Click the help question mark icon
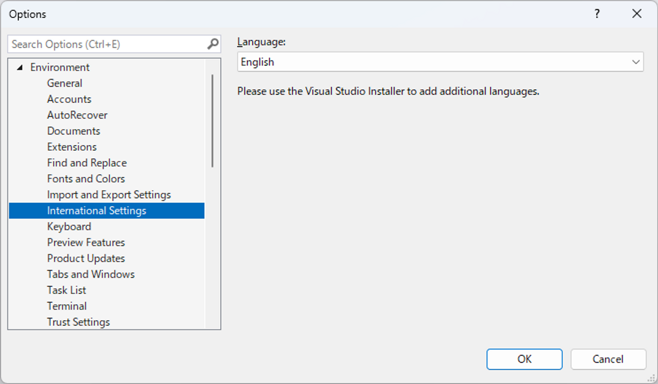Image resolution: width=658 pixels, height=384 pixels. tap(597, 14)
